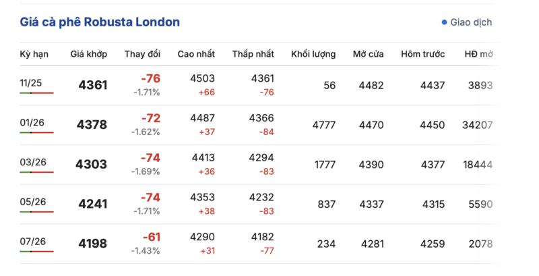This screenshot has height=276, width=539.
Task: Click the Thay đổi column header
Action: pyautogui.click(x=142, y=54)
